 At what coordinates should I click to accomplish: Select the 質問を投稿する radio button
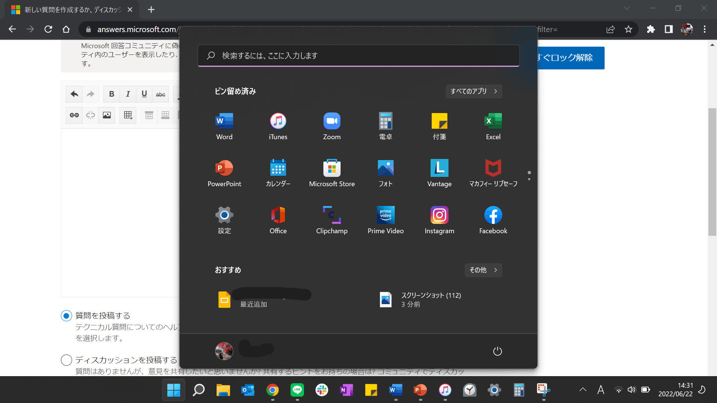(66, 316)
